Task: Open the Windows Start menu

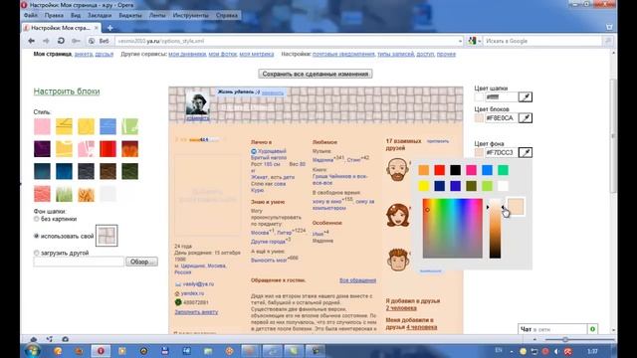Action: click(x=33, y=351)
